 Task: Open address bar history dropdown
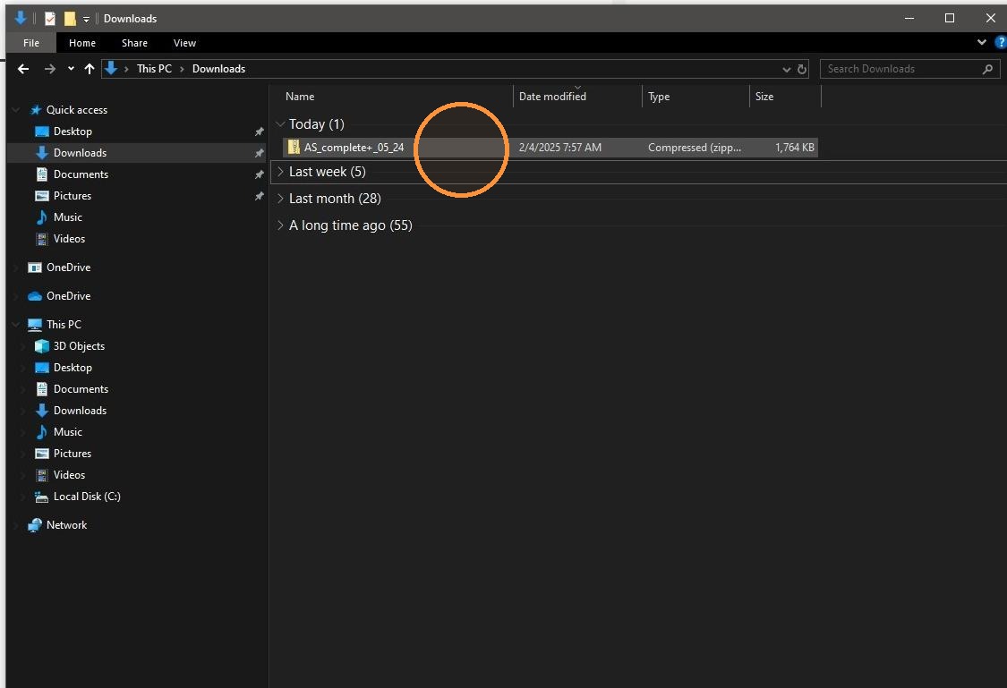tap(786, 69)
